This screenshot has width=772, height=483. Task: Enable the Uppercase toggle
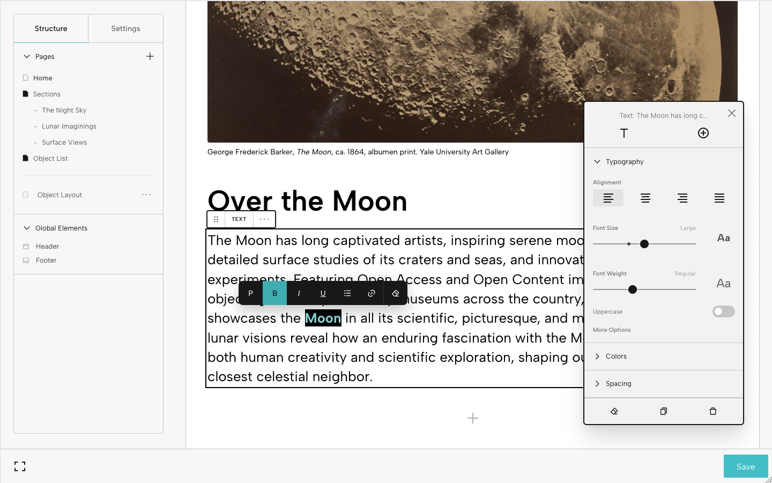click(x=723, y=311)
